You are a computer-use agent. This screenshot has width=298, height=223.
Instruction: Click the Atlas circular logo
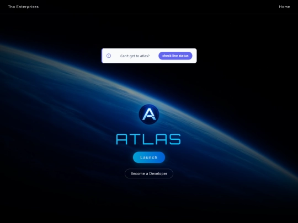tap(149, 115)
